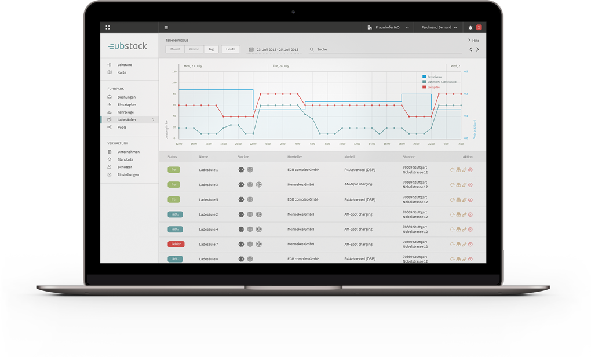Click the Suche search field
Screen dimensions: 591x357
tap(385, 49)
